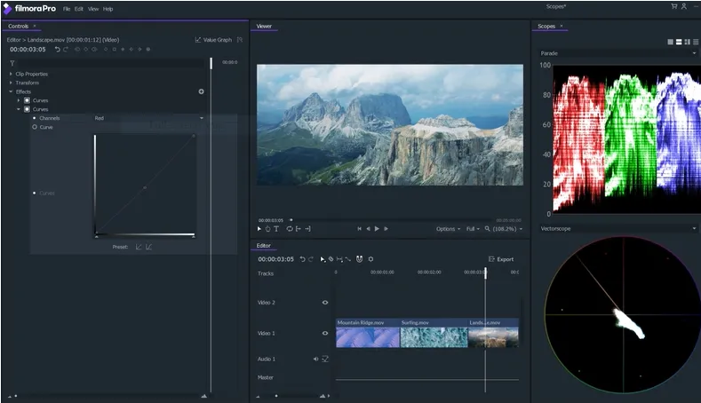
Task: Click the undo icon in Editor toolbar
Action: pos(302,259)
